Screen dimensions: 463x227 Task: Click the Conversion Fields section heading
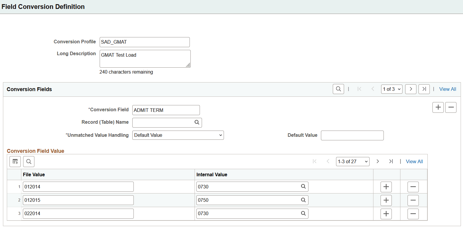(x=29, y=89)
